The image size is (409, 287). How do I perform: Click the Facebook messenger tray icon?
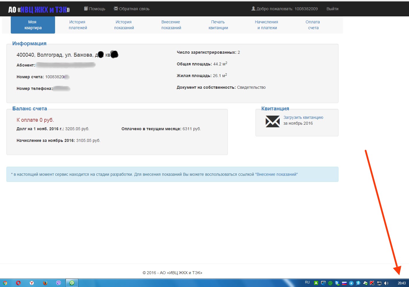tap(358, 283)
